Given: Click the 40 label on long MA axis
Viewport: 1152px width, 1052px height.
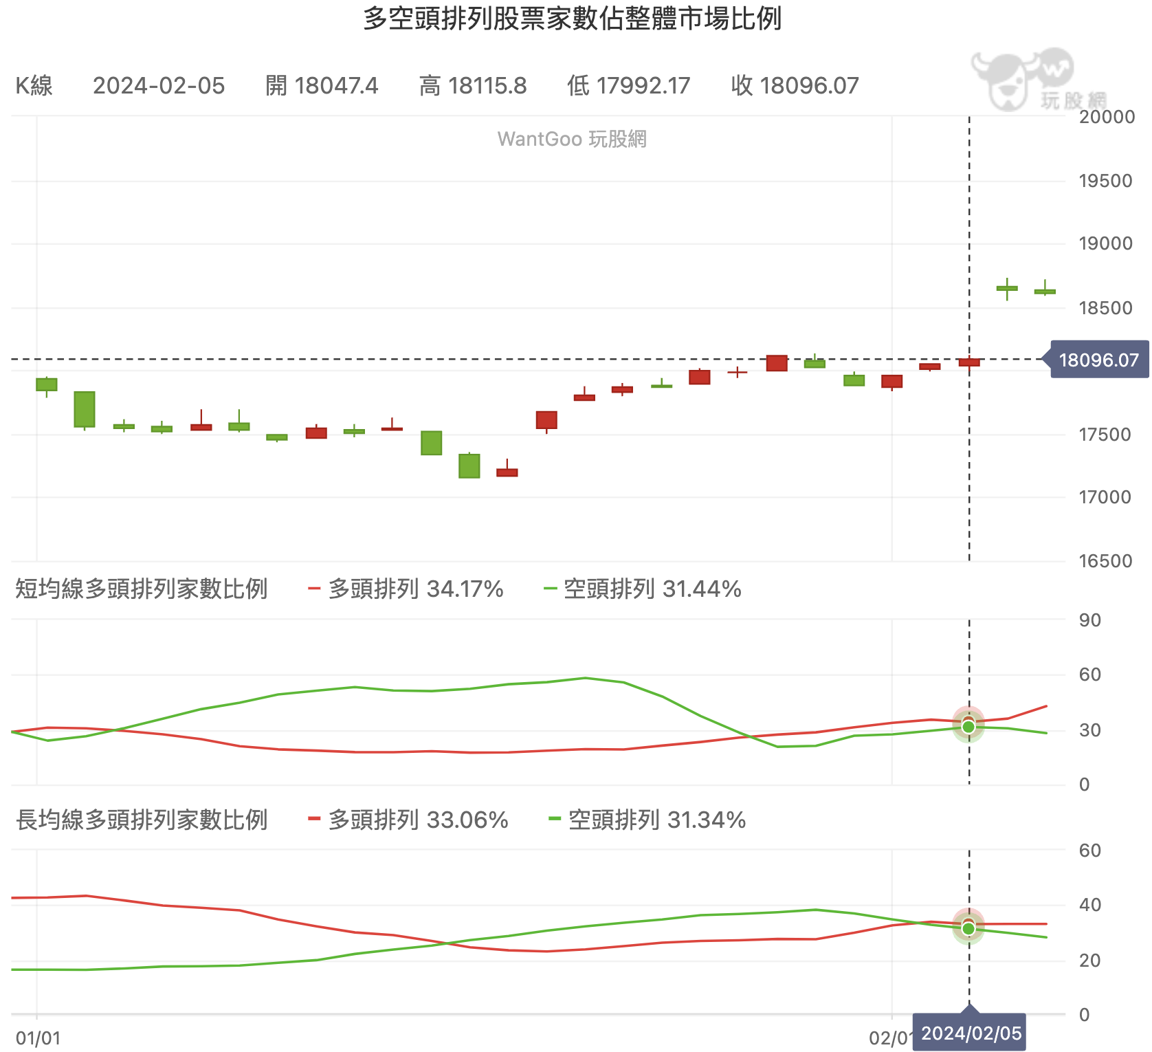Looking at the screenshot, I should tap(1090, 905).
